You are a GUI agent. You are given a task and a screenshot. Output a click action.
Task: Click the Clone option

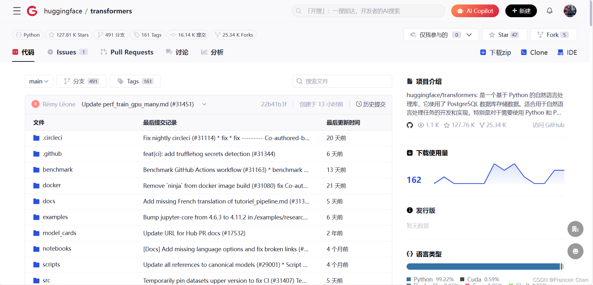(534, 53)
